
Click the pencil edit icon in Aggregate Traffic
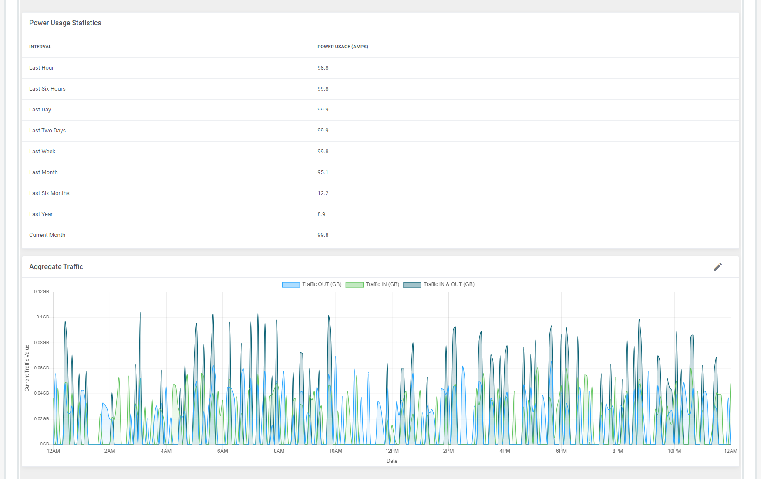(x=717, y=267)
